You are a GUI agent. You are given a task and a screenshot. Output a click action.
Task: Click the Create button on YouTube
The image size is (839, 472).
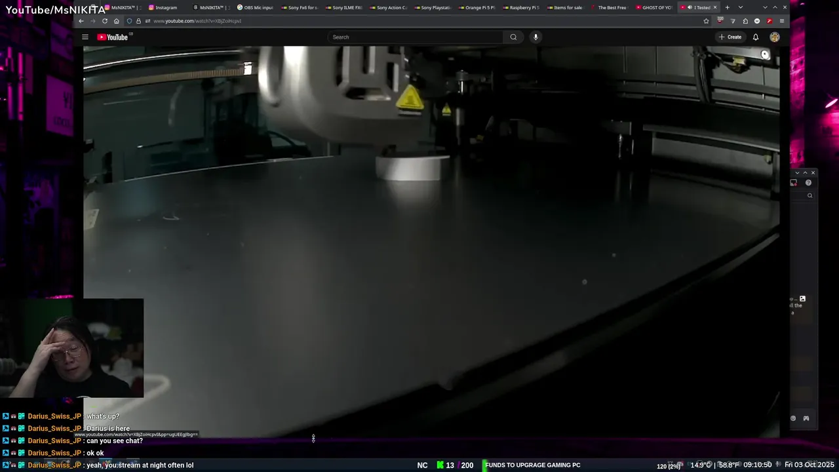(x=730, y=37)
